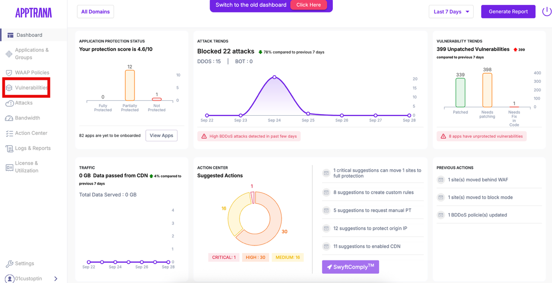Open the Settings wrench icon
The height and width of the screenshot is (283, 552).
[x=9, y=264]
